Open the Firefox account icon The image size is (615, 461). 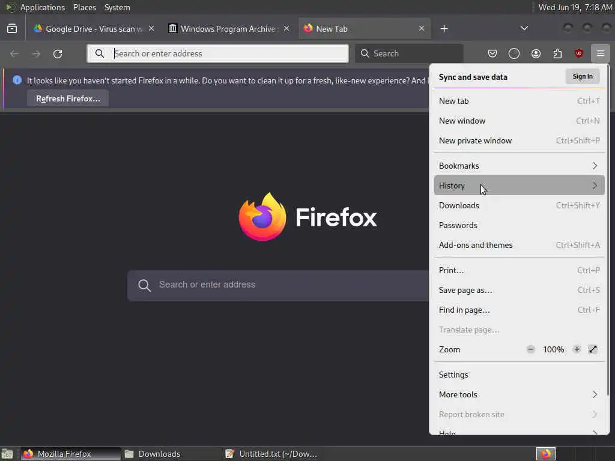click(536, 53)
